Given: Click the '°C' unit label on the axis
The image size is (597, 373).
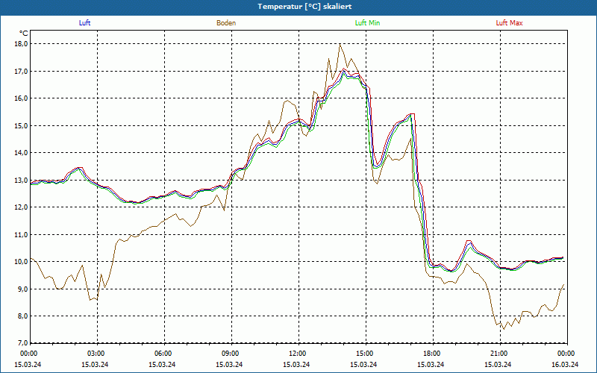Looking at the screenshot, I should click(24, 34).
